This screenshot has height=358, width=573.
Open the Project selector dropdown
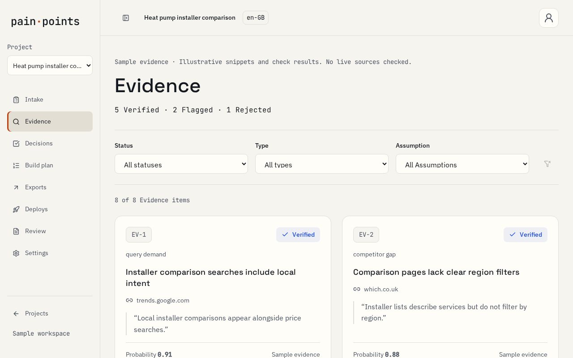coord(50,65)
